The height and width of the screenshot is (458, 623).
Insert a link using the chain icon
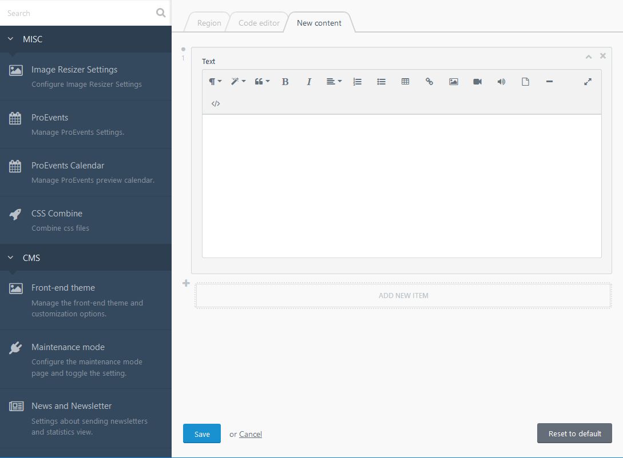429,82
